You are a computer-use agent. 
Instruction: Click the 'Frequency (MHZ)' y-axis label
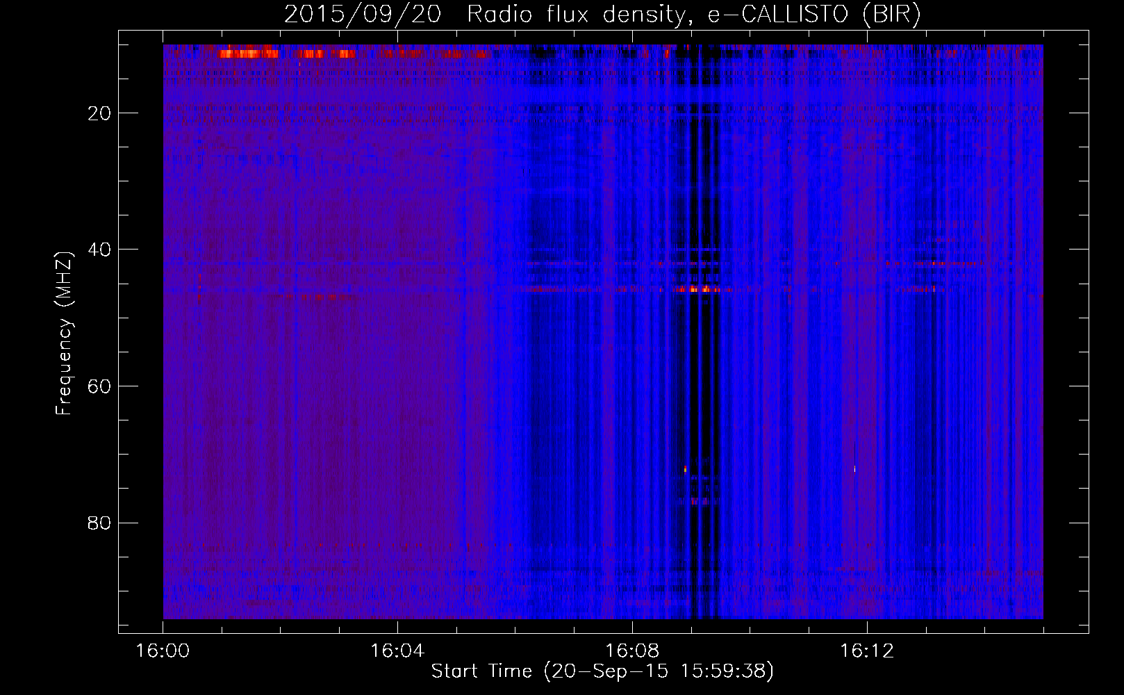tap(63, 334)
